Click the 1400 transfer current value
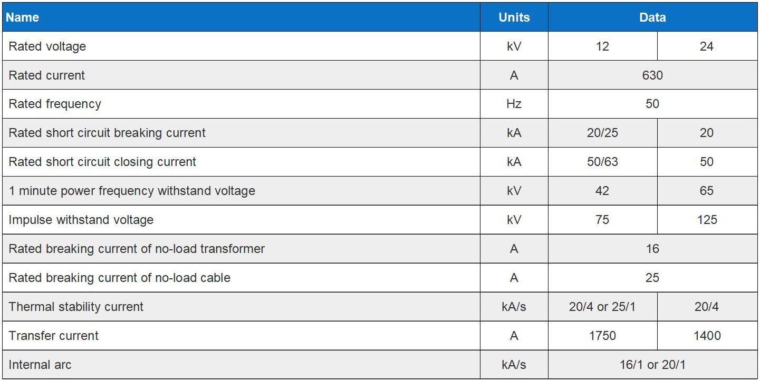 [707, 336]
